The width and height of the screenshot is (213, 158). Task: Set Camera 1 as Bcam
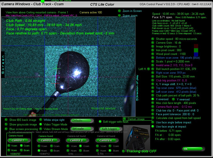21,150
